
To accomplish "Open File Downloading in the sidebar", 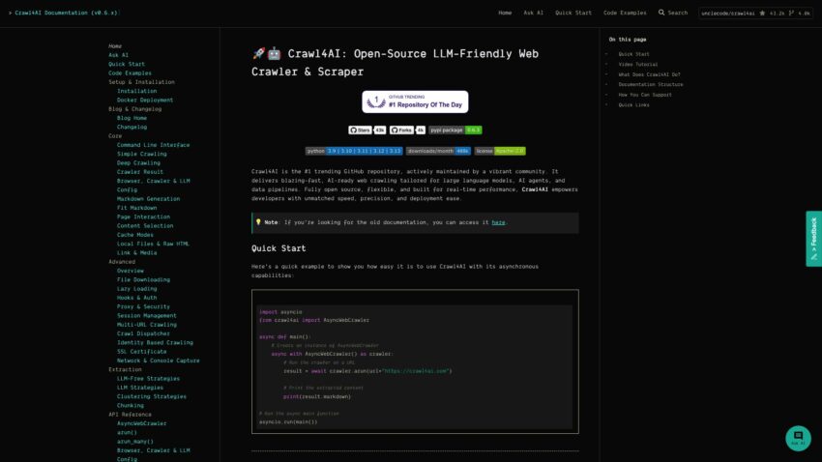I will click(143, 279).
